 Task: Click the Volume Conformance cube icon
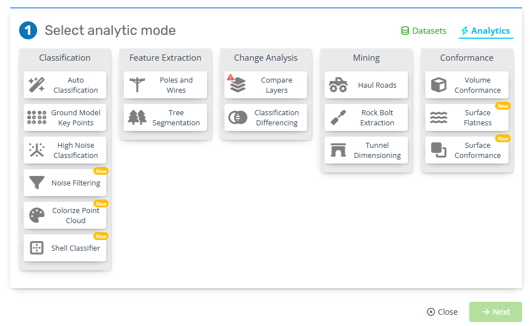tap(438, 85)
